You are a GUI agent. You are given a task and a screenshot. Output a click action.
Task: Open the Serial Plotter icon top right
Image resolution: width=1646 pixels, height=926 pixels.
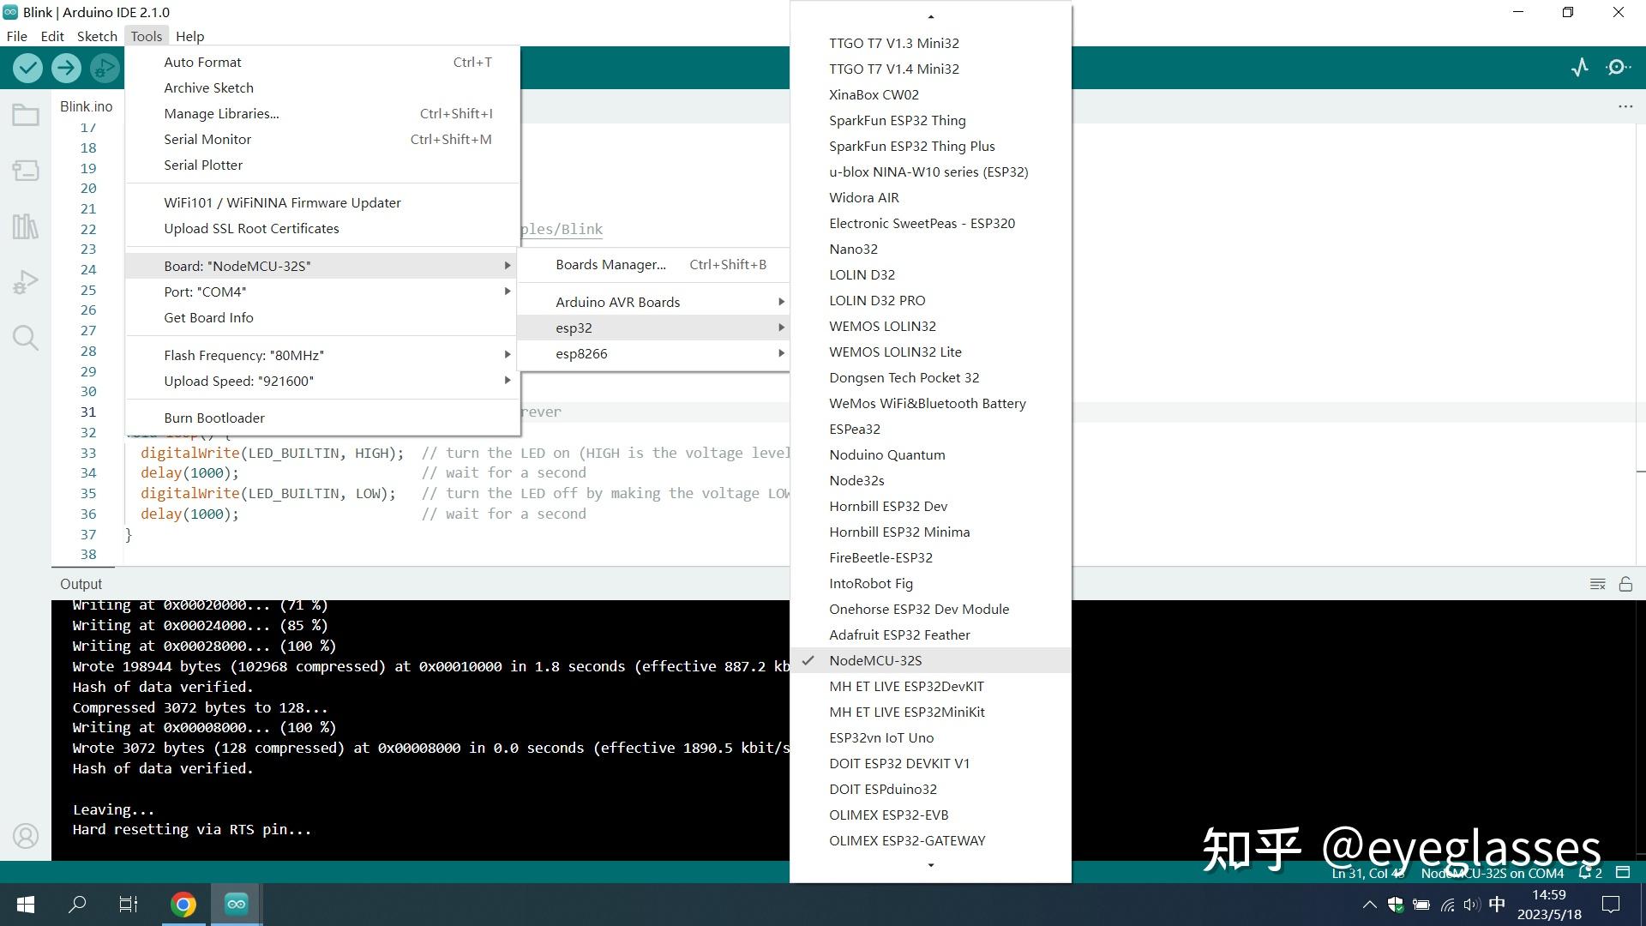pyautogui.click(x=1580, y=68)
